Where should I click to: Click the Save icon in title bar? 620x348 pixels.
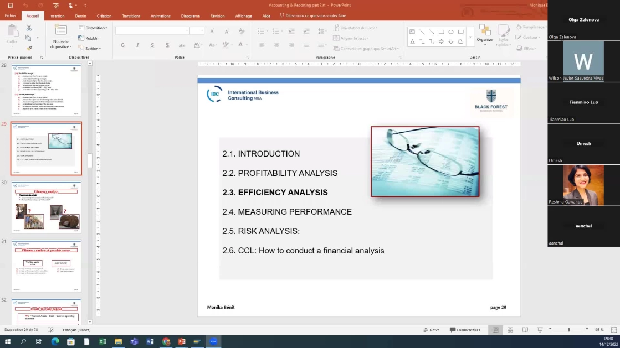(x=10, y=5)
